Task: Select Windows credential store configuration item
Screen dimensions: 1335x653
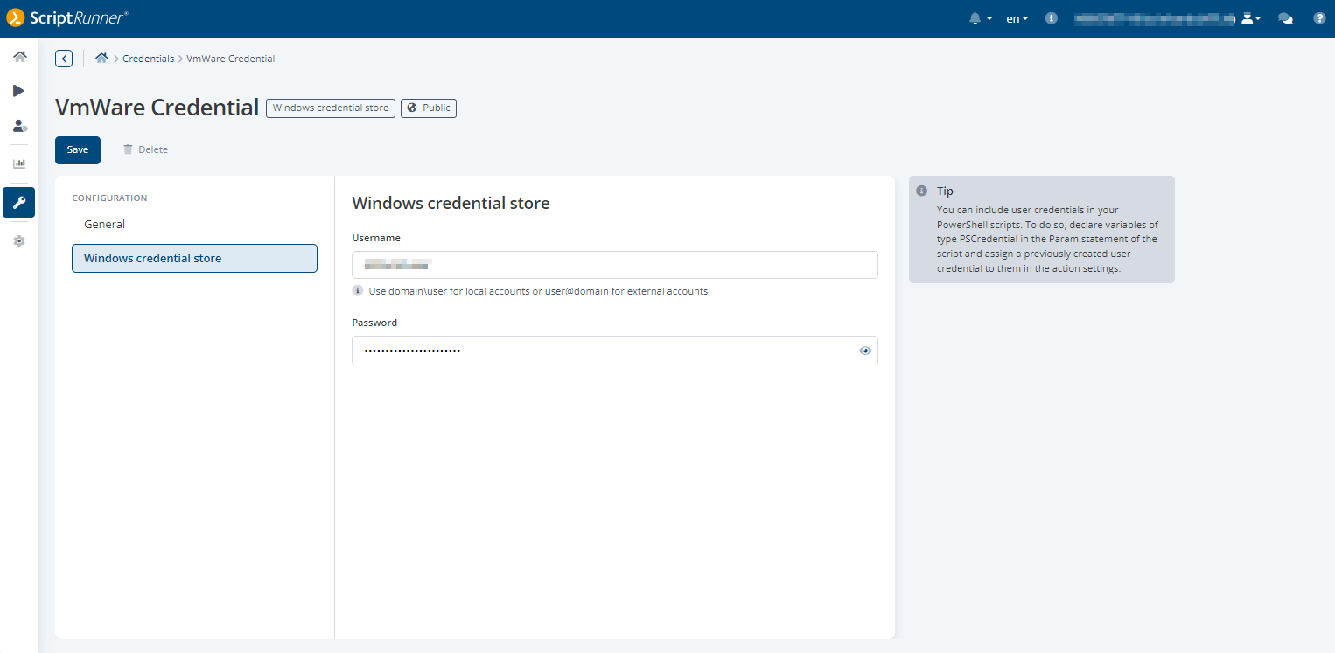Action: pos(194,258)
